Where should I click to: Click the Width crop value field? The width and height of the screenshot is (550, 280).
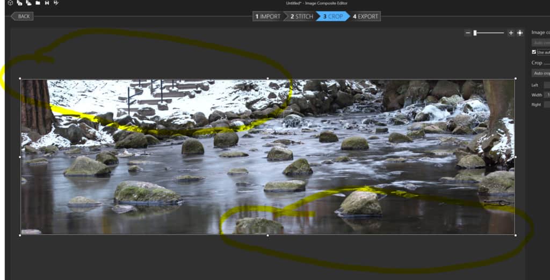547,95
